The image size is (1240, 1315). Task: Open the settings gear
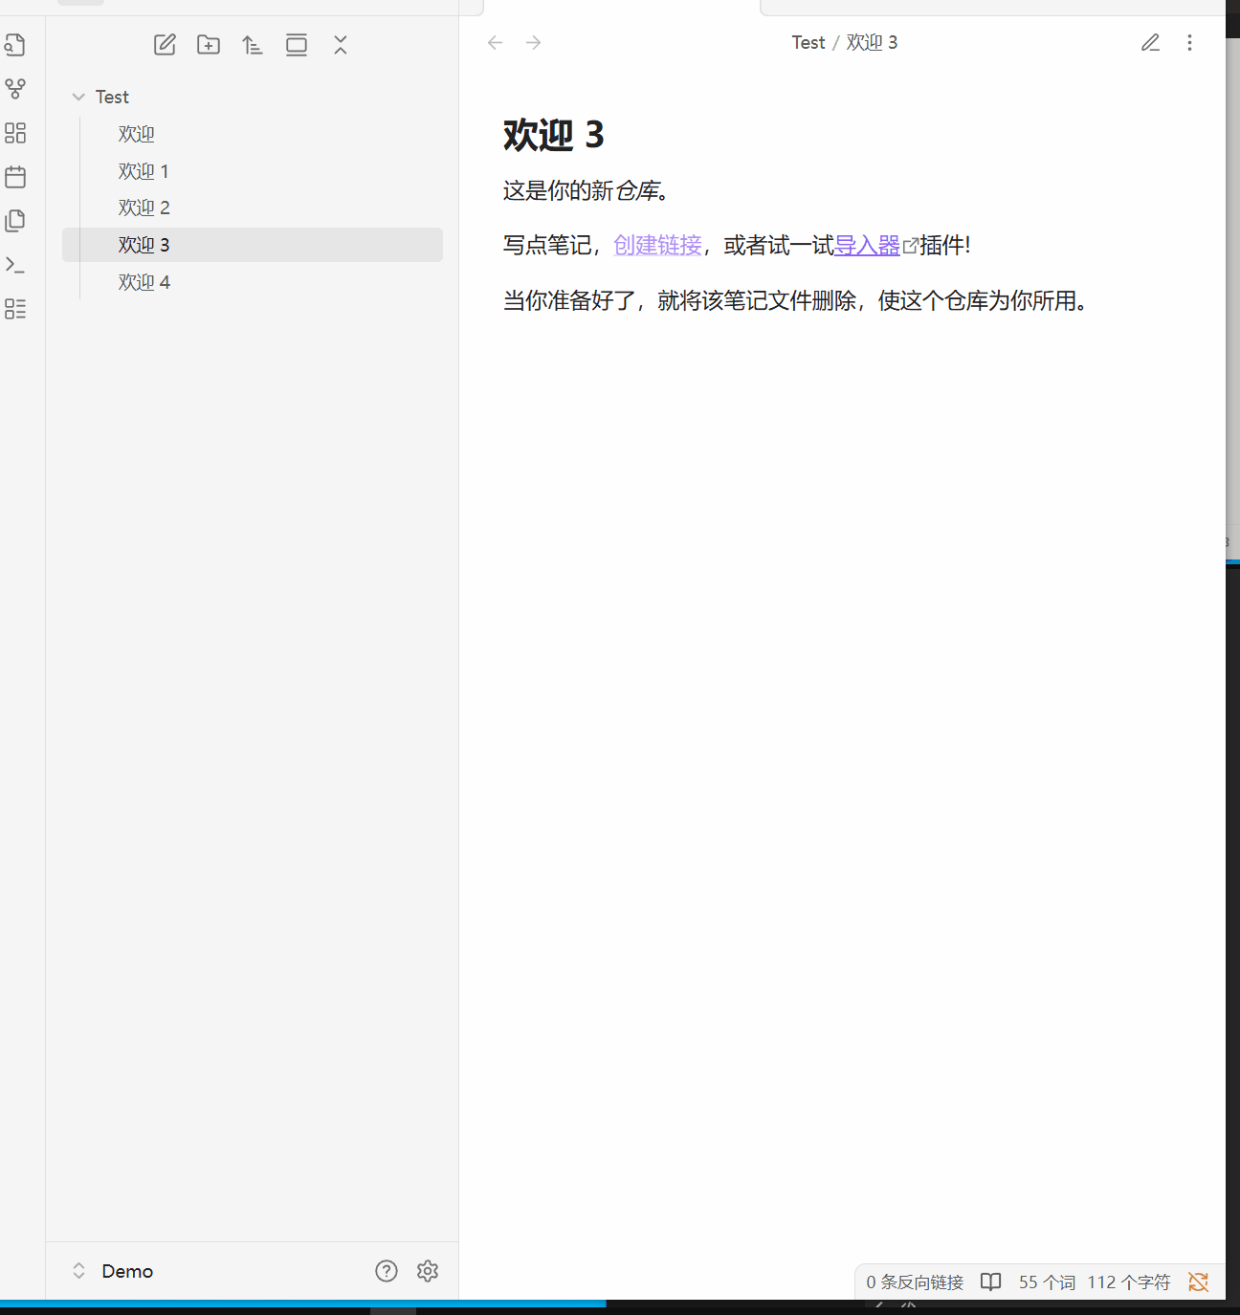pyautogui.click(x=428, y=1271)
